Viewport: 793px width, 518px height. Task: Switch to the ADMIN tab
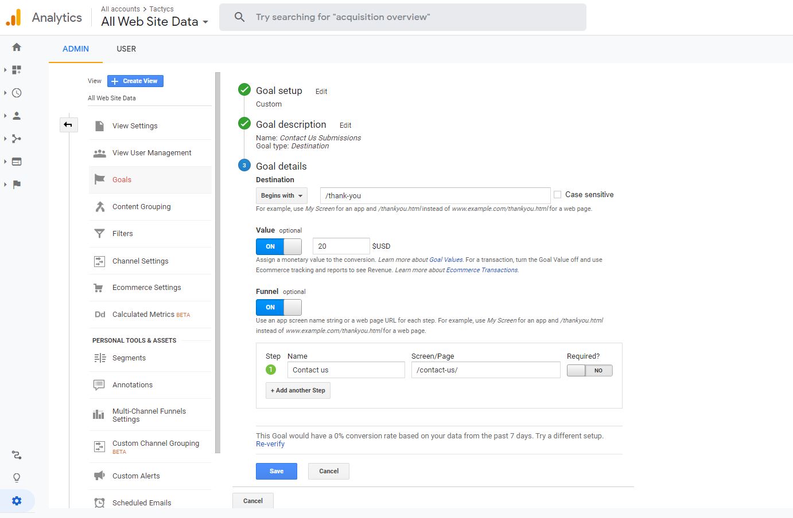(76, 49)
